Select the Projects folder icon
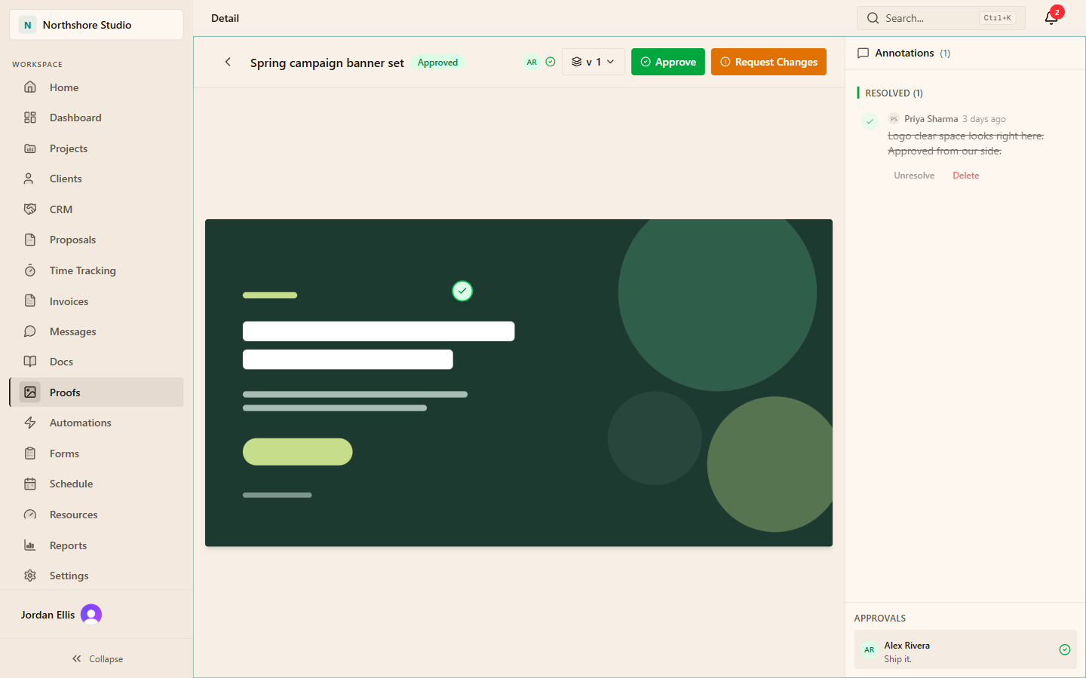 [x=30, y=148]
